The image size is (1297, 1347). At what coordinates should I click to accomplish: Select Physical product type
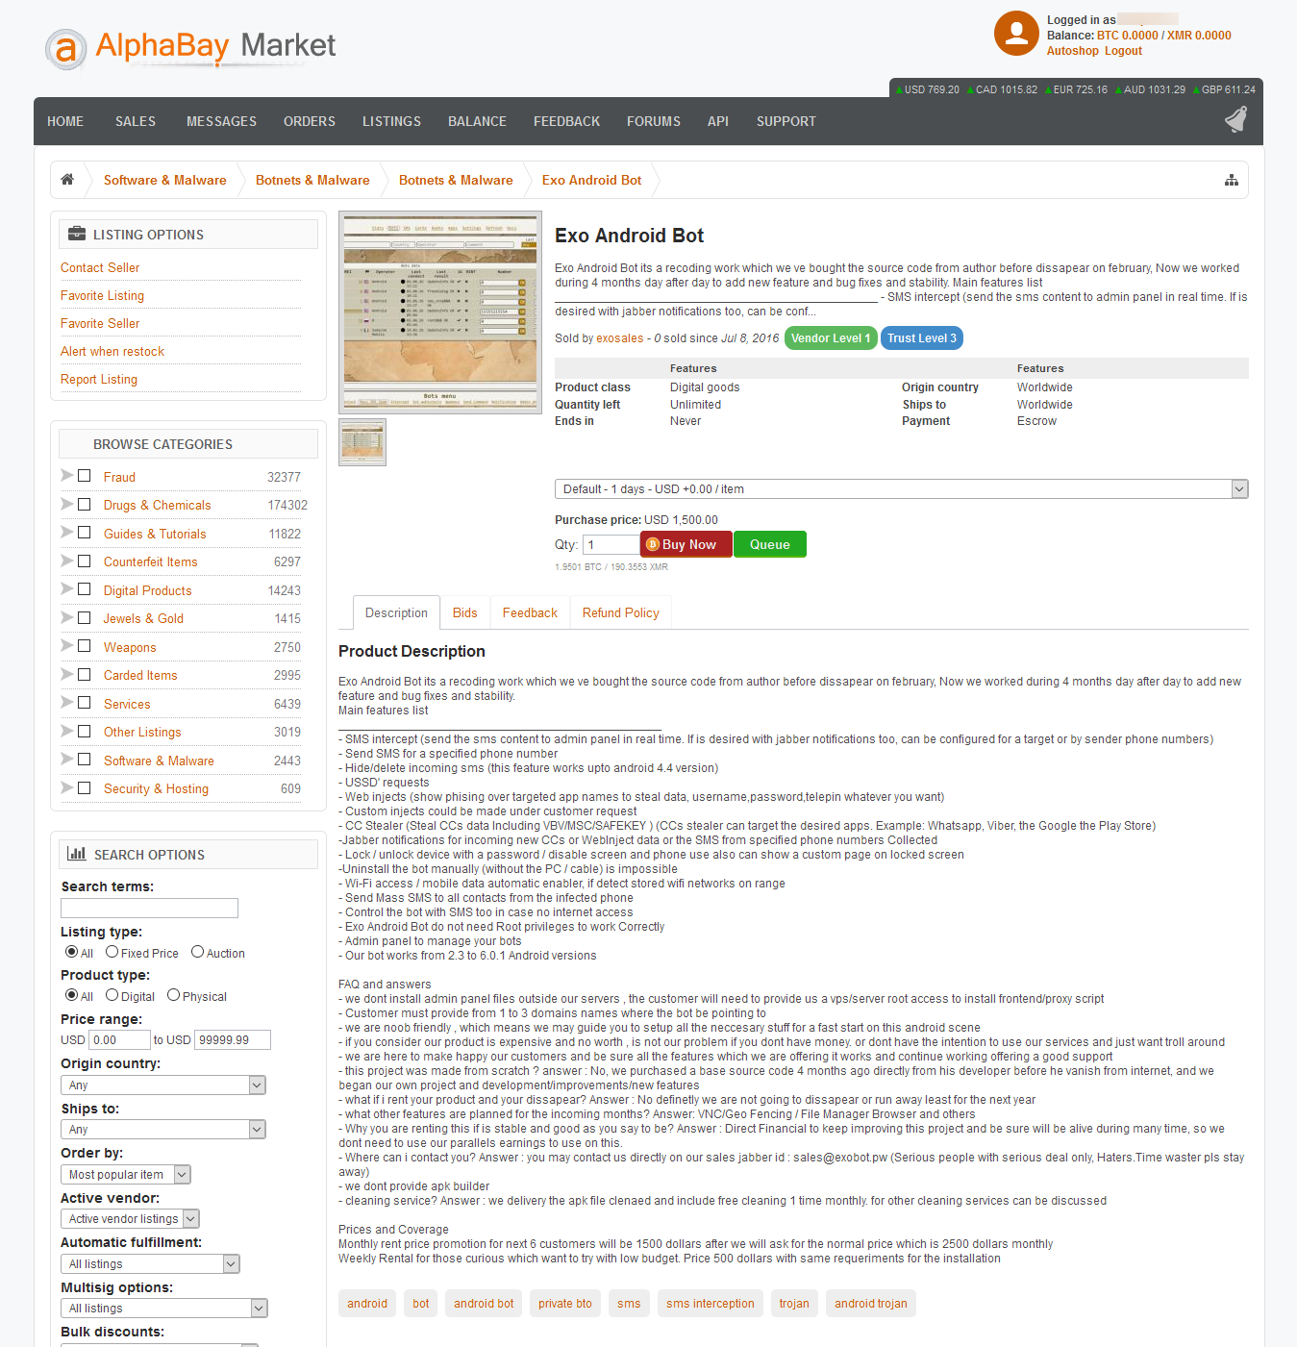(174, 995)
